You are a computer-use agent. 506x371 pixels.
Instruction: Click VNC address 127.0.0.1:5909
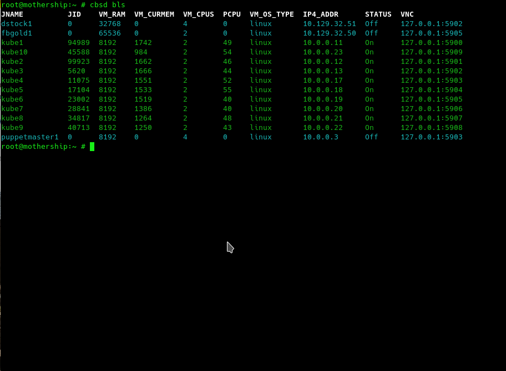click(432, 52)
